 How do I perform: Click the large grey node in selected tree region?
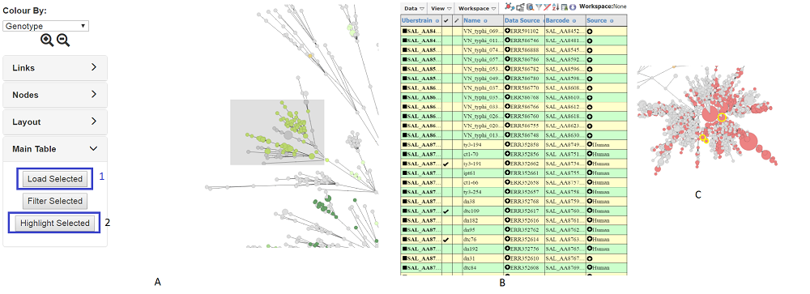point(288,135)
